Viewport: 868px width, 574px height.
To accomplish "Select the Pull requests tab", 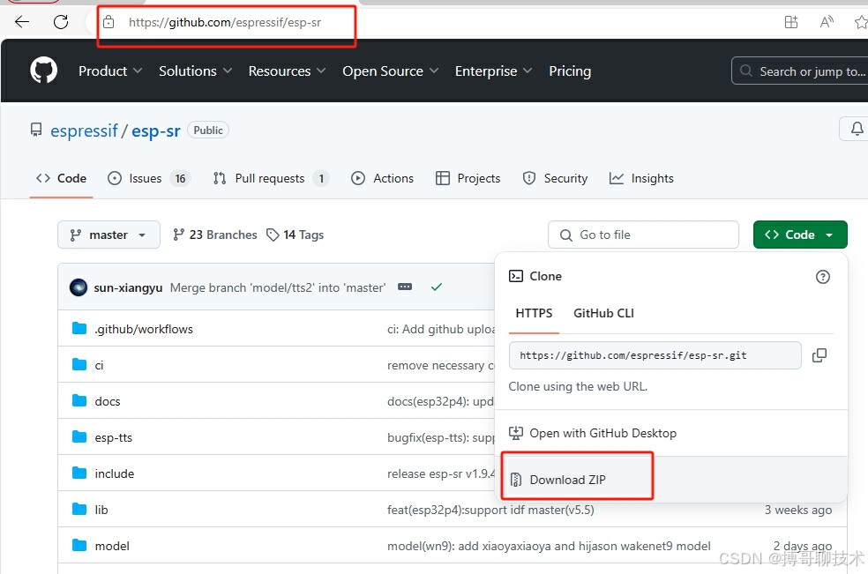I will tap(271, 178).
